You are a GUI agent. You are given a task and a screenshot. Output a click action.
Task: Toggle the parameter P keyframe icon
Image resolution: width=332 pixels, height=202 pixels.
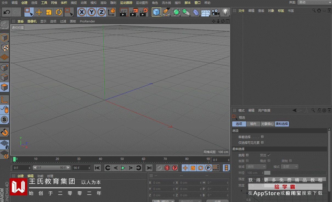tap(208, 168)
